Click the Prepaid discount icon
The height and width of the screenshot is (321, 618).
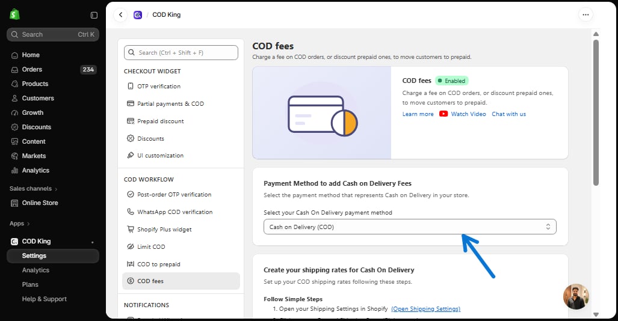point(131,121)
